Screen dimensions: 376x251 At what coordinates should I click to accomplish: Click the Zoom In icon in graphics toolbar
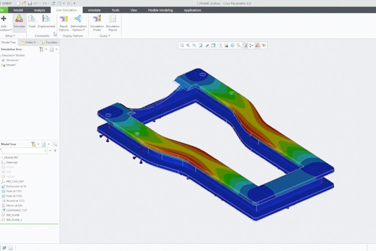188,45
